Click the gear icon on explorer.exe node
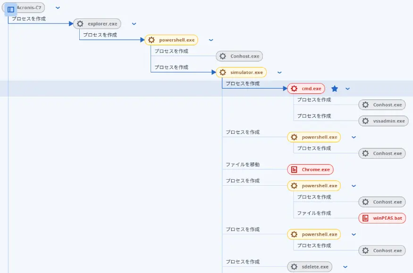 click(x=80, y=24)
